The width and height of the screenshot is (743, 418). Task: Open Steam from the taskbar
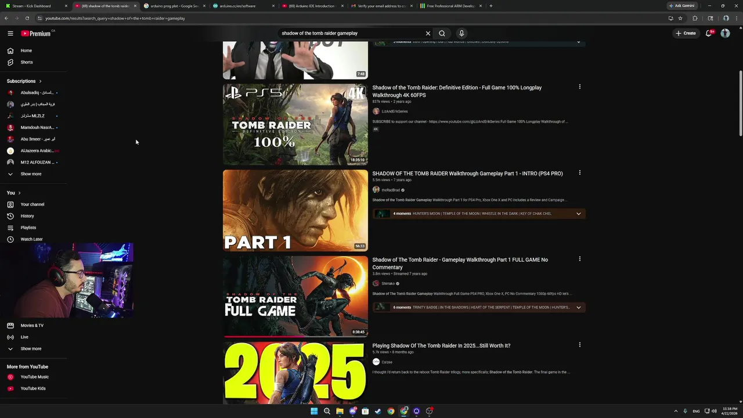point(378,411)
